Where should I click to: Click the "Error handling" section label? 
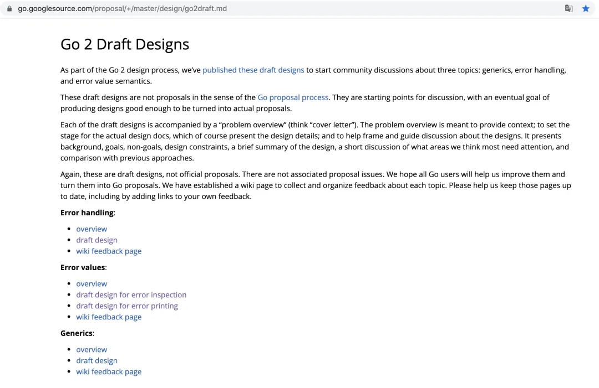(87, 213)
